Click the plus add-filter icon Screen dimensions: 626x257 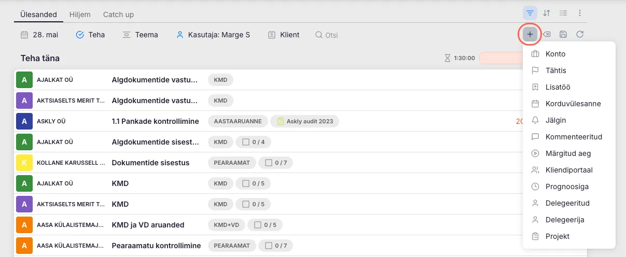click(x=530, y=35)
